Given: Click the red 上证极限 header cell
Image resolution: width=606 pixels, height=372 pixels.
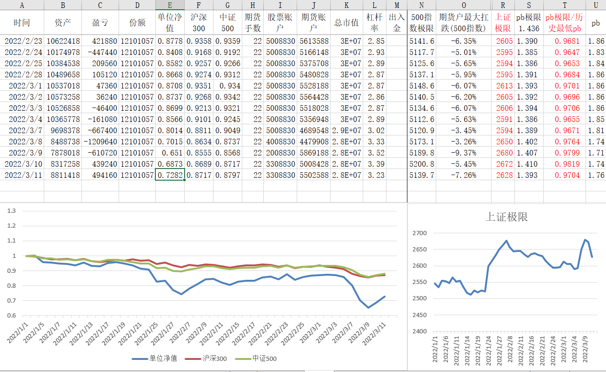Looking at the screenshot, I should 503,22.
